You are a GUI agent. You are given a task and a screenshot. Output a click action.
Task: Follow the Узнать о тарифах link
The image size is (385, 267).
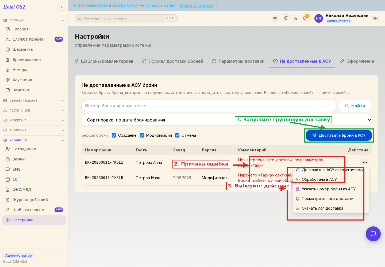196,5
